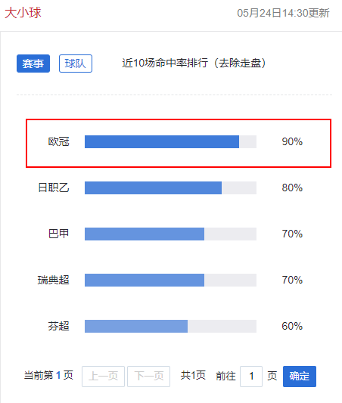Image resolution: width=342 pixels, height=403 pixels.
Task: Focus the page number input field
Action: click(251, 377)
